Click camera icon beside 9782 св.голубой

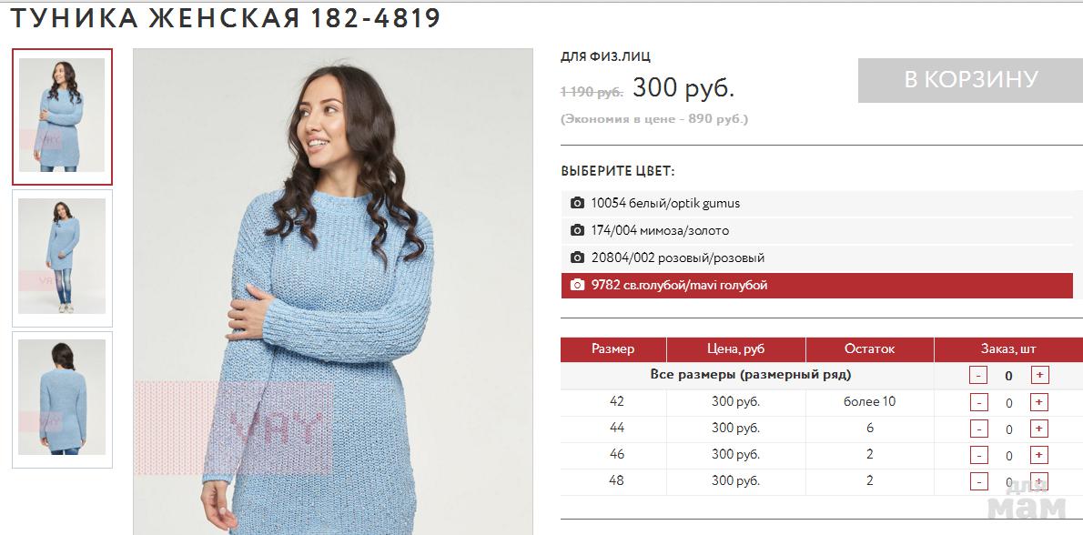pos(577,285)
